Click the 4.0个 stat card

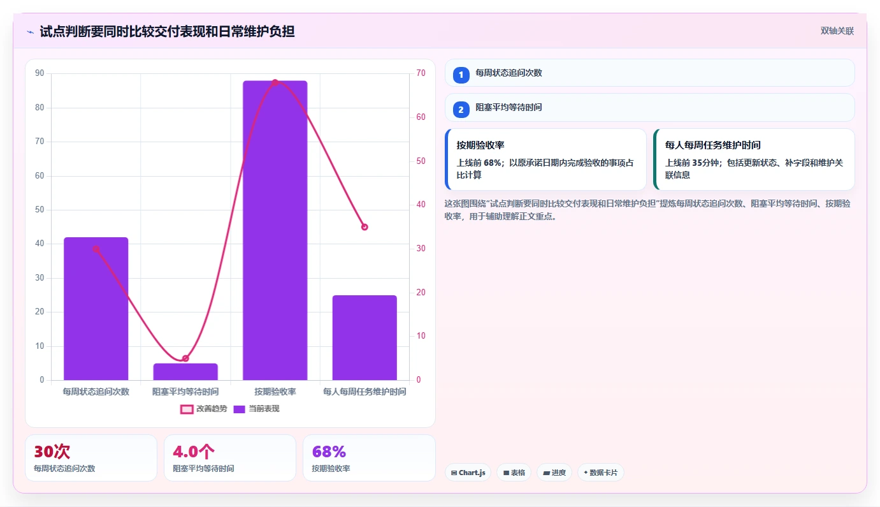point(230,458)
